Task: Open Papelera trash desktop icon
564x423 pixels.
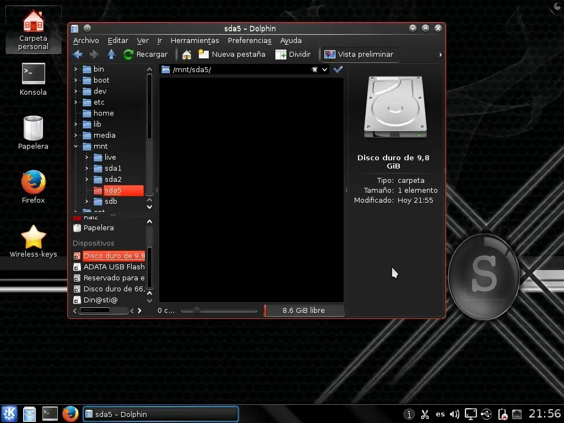Action: pos(33,133)
